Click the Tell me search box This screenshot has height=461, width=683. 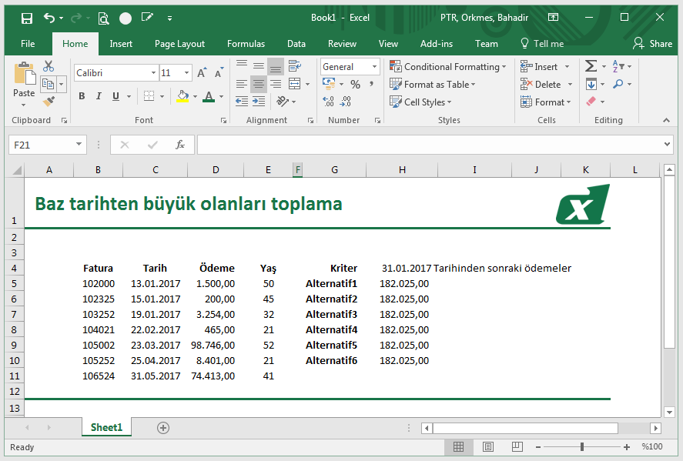(542, 44)
